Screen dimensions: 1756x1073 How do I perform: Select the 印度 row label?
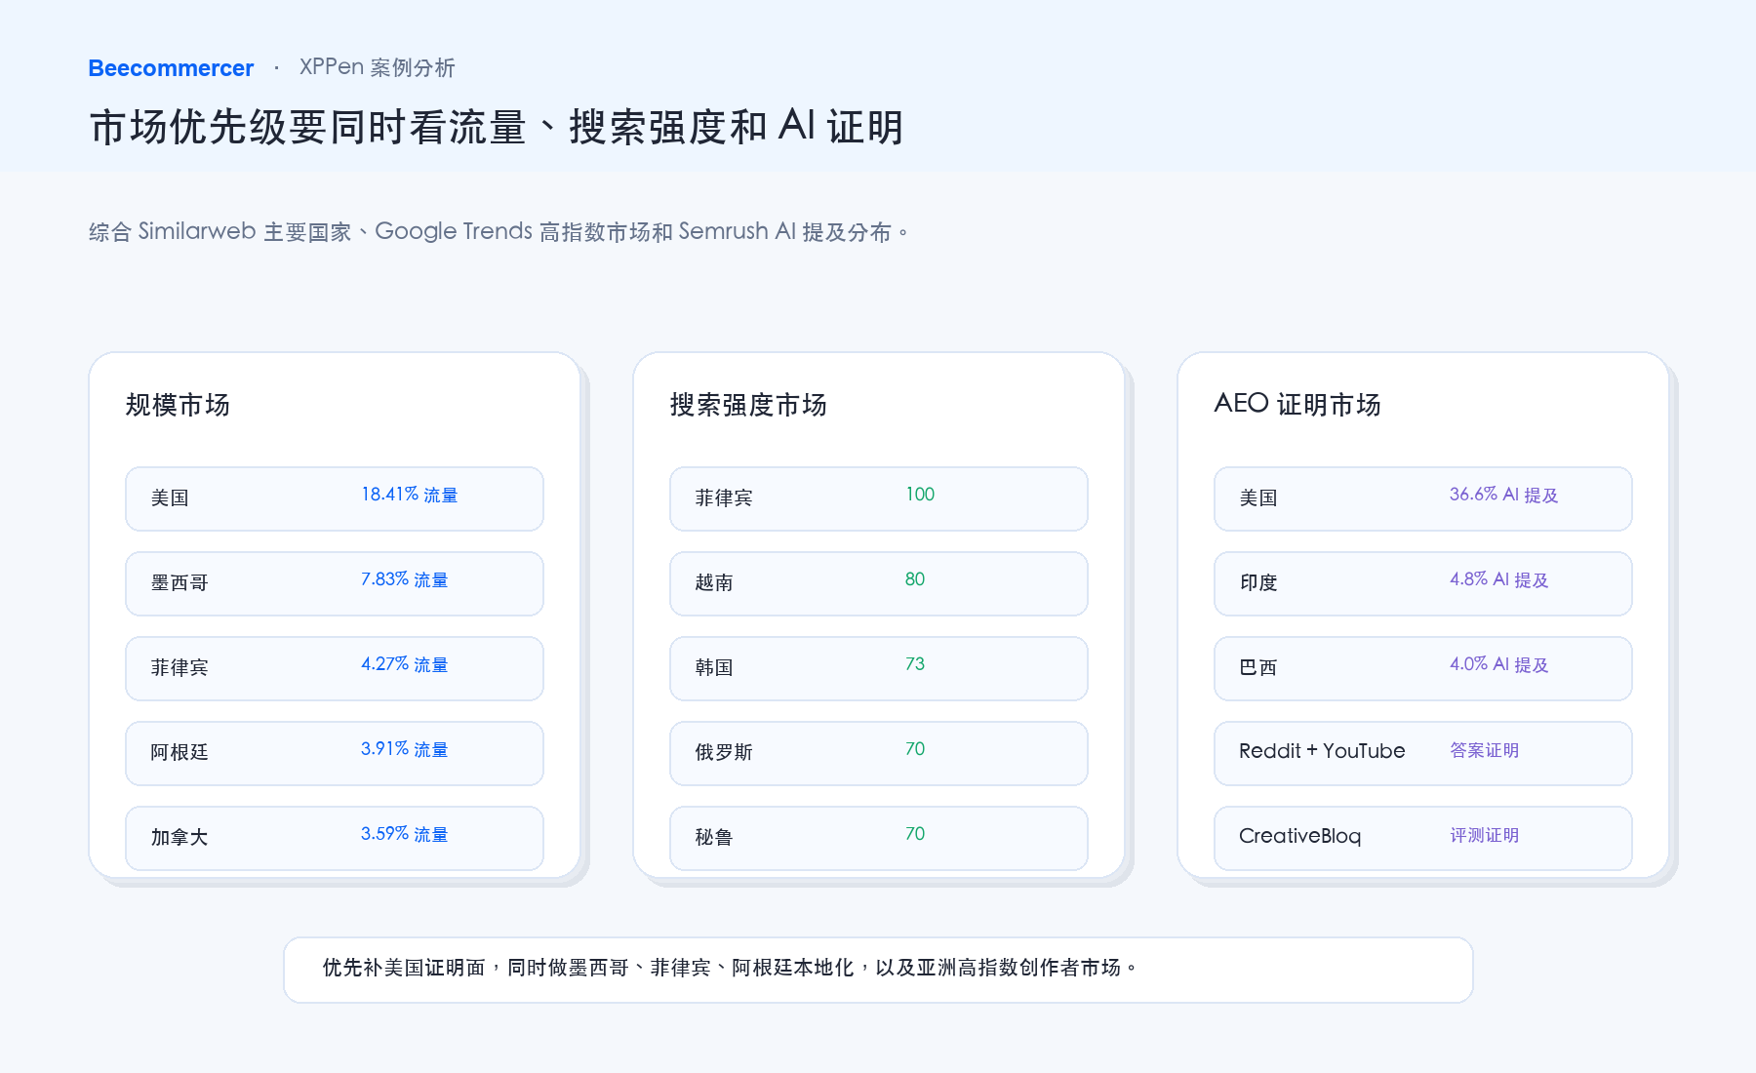1258,583
